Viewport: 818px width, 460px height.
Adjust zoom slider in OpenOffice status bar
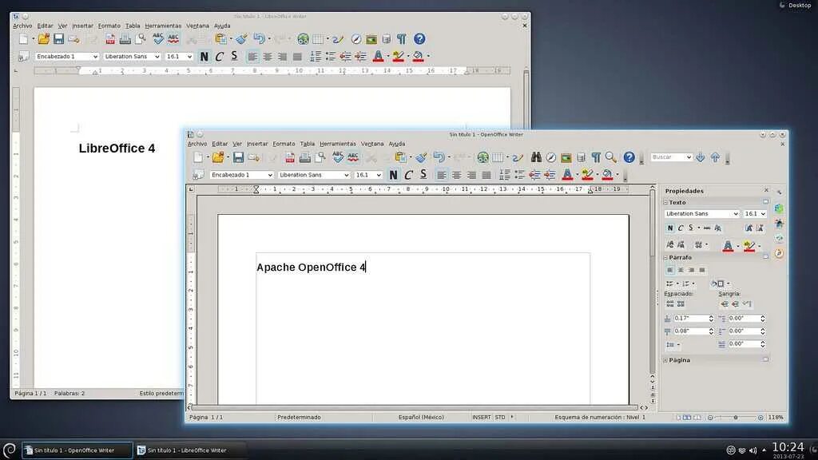(736, 417)
